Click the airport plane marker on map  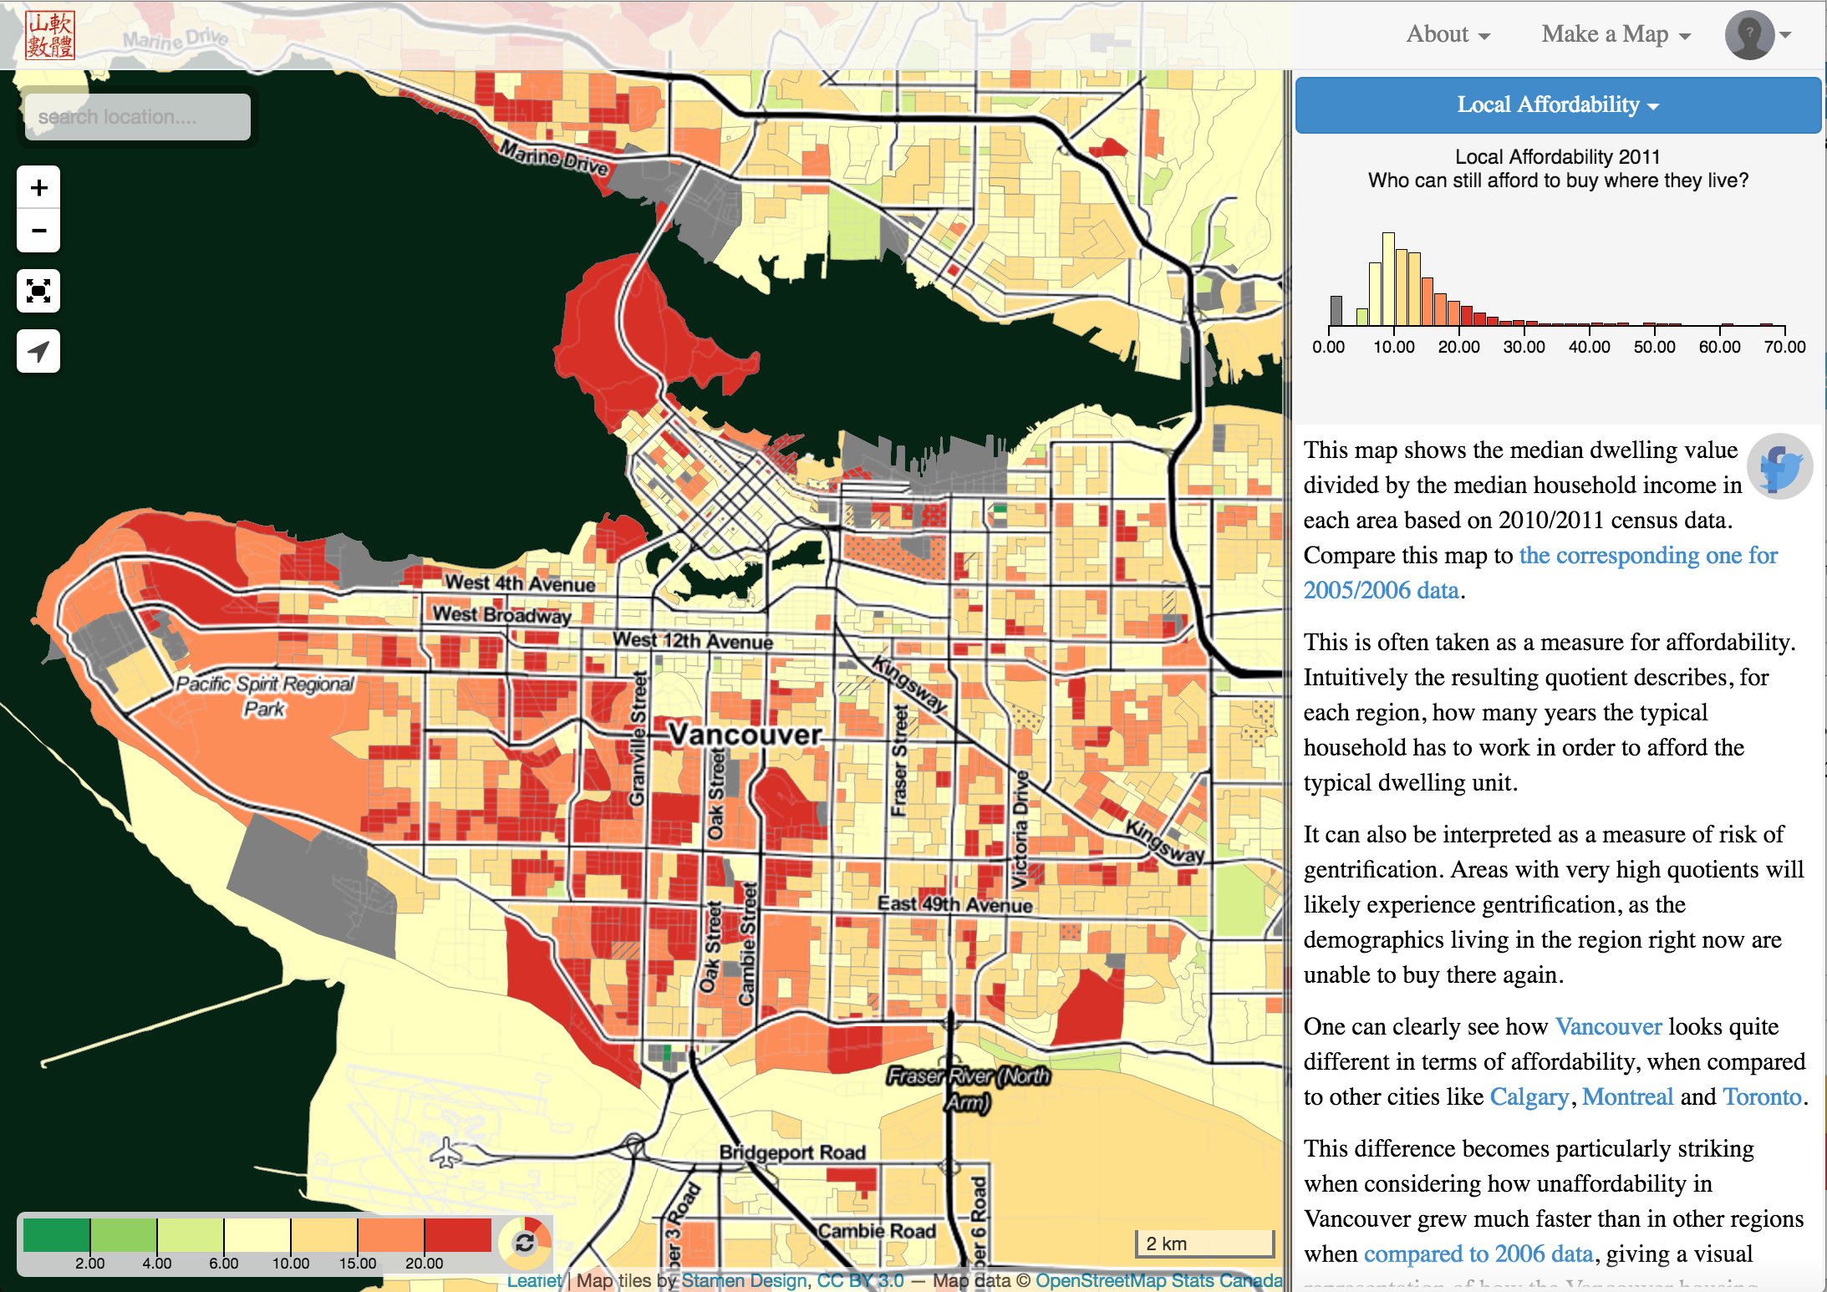[446, 1153]
